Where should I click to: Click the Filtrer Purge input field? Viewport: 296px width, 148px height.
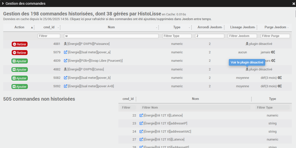click(275, 36)
